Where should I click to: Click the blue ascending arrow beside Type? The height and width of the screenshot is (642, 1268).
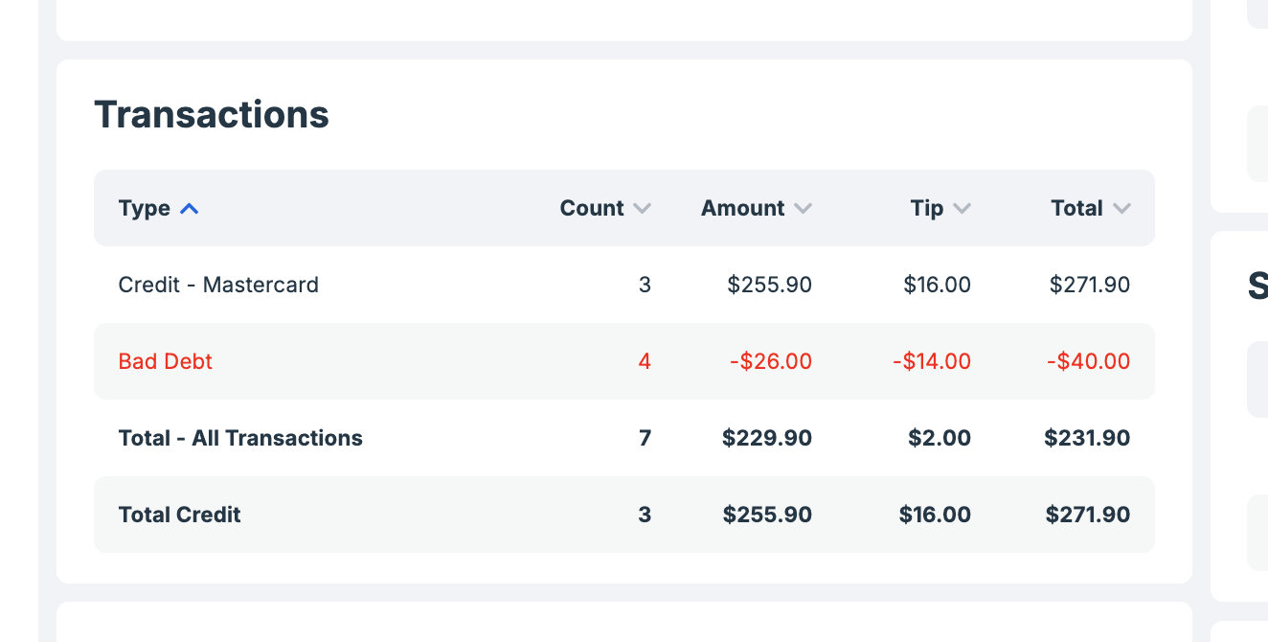tap(190, 208)
